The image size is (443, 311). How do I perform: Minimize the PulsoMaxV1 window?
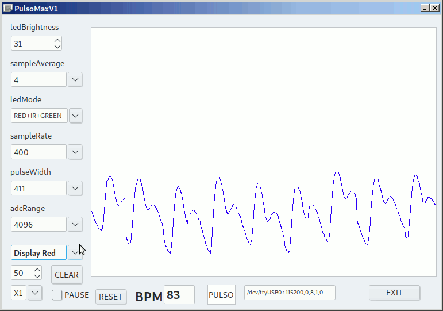tap(425, 8)
